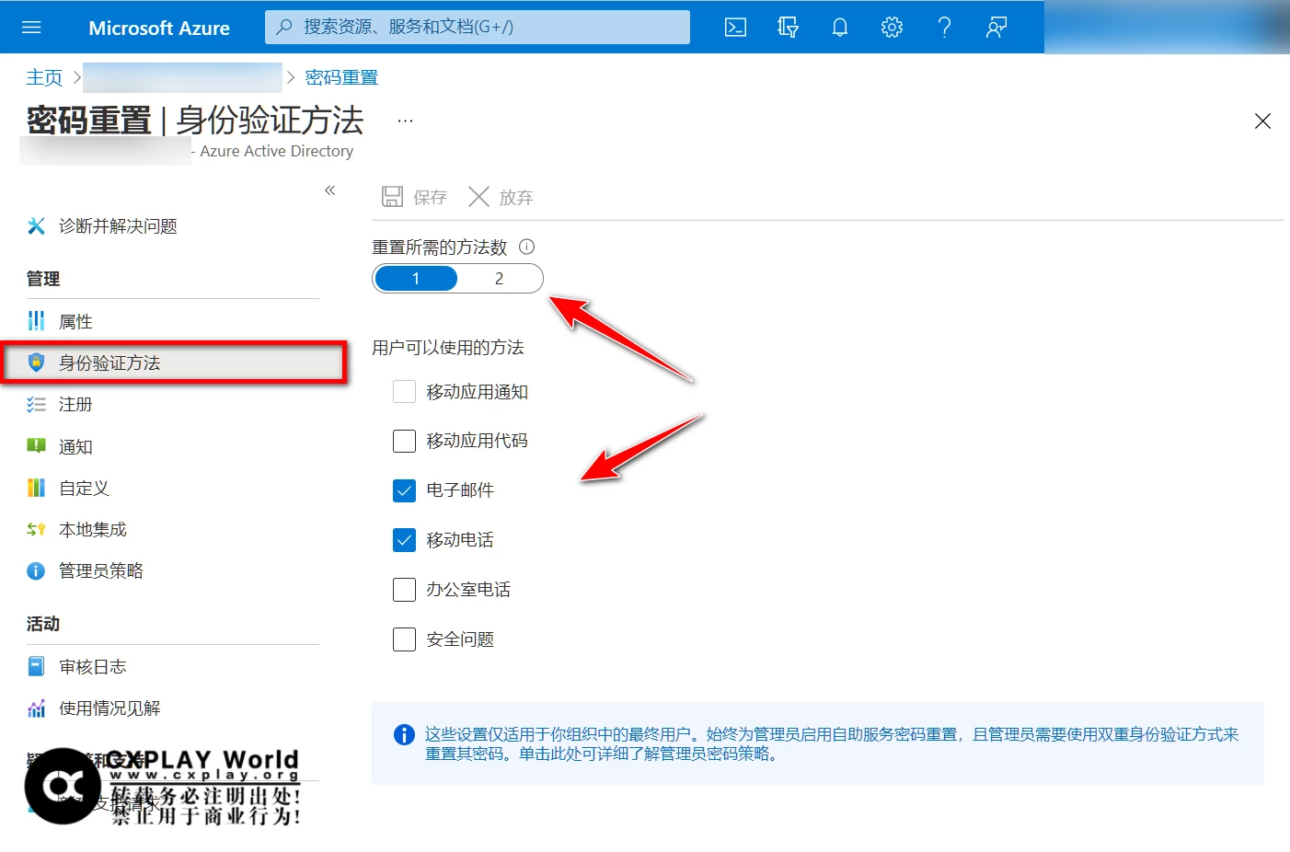Open the hamburger portal menu
Screen dimensions: 1290x852
click(31, 28)
